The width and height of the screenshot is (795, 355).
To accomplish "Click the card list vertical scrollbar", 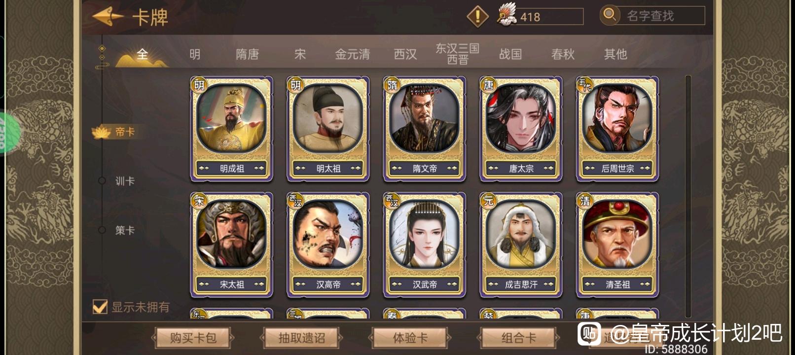I will point(688,196).
